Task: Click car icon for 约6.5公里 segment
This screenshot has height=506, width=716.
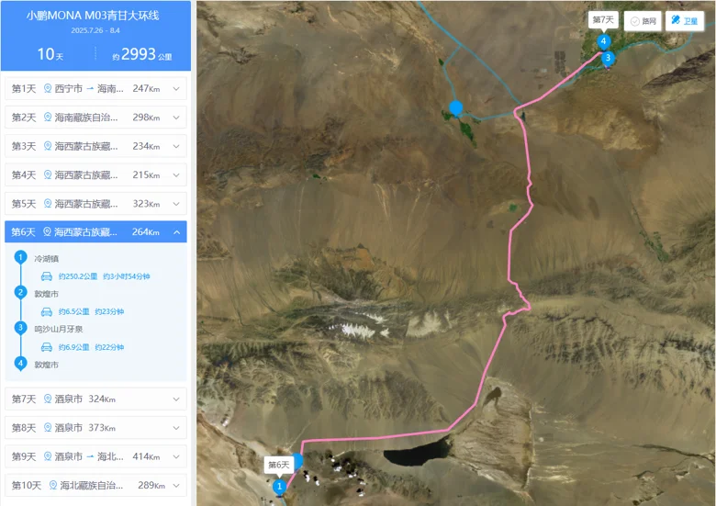Action: tap(47, 312)
